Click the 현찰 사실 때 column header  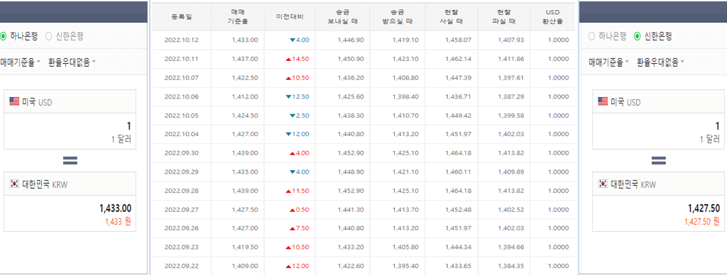click(451, 17)
